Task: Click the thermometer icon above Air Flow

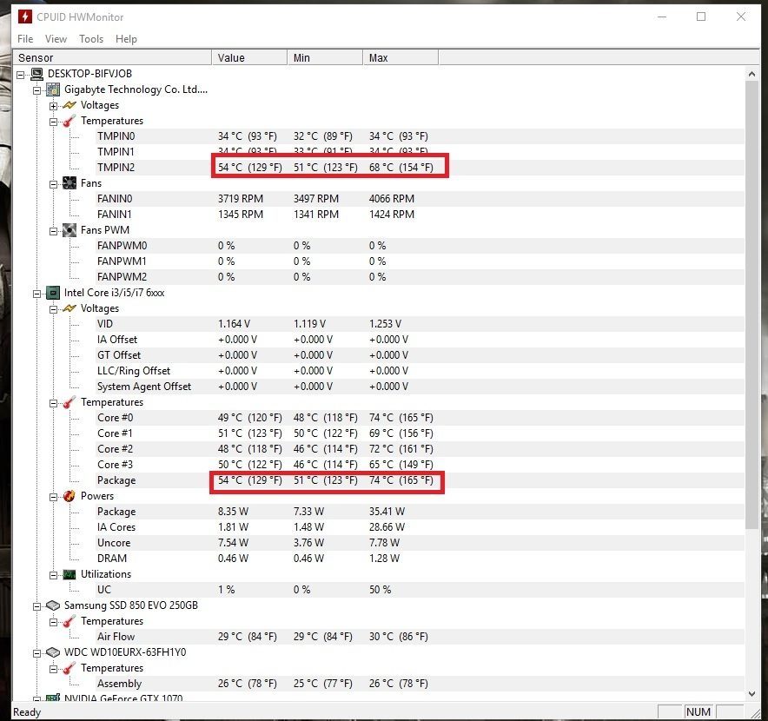Action: 70,621
